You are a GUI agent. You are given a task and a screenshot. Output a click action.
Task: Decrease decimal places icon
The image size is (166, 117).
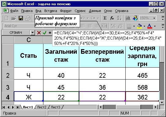click(120, 26)
